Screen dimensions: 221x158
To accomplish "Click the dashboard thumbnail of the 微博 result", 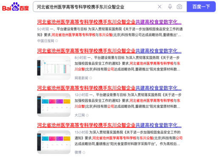I will pyautogui.click(x=54, y=142).
